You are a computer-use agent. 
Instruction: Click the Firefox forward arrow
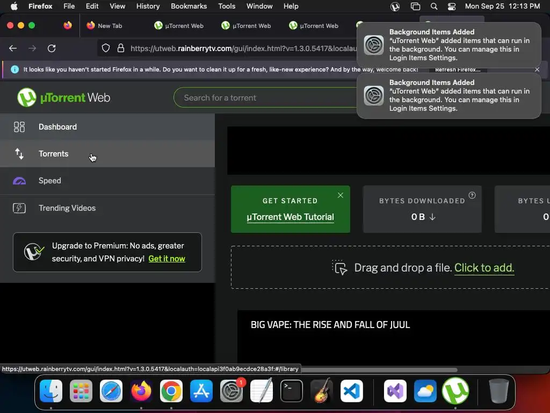pyautogui.click(x=32, y=48)
